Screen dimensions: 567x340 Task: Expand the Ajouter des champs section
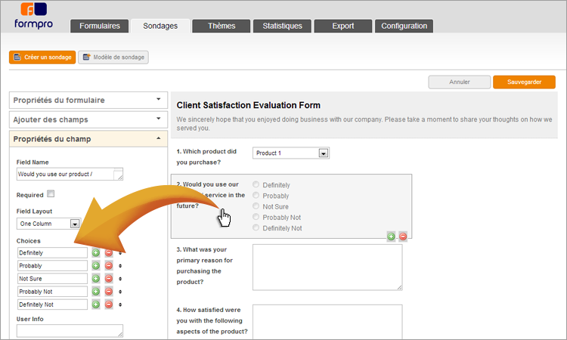[x=88, y=119]
